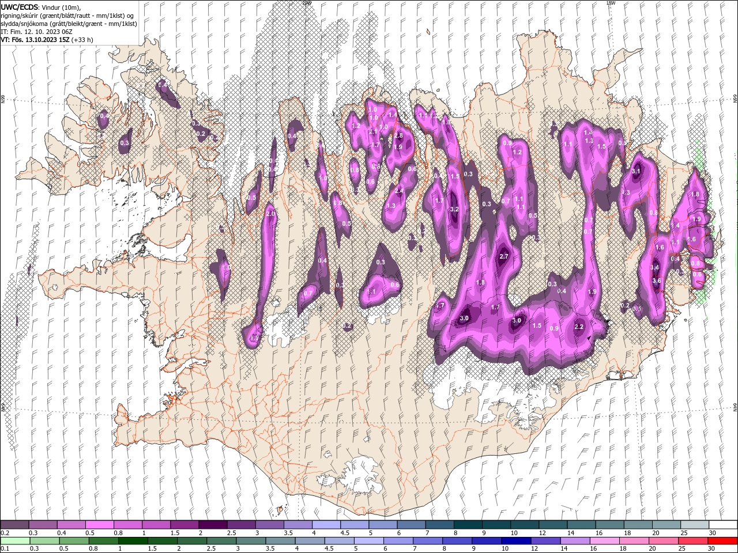
Task: Click the dark teal 8 swatch, upper scale
Action: [468, 525]
